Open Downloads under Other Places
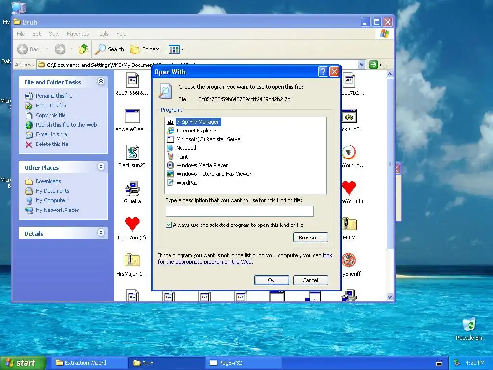Image resolution: width=493 pixels, height=370 pixels. coord(48,181)
